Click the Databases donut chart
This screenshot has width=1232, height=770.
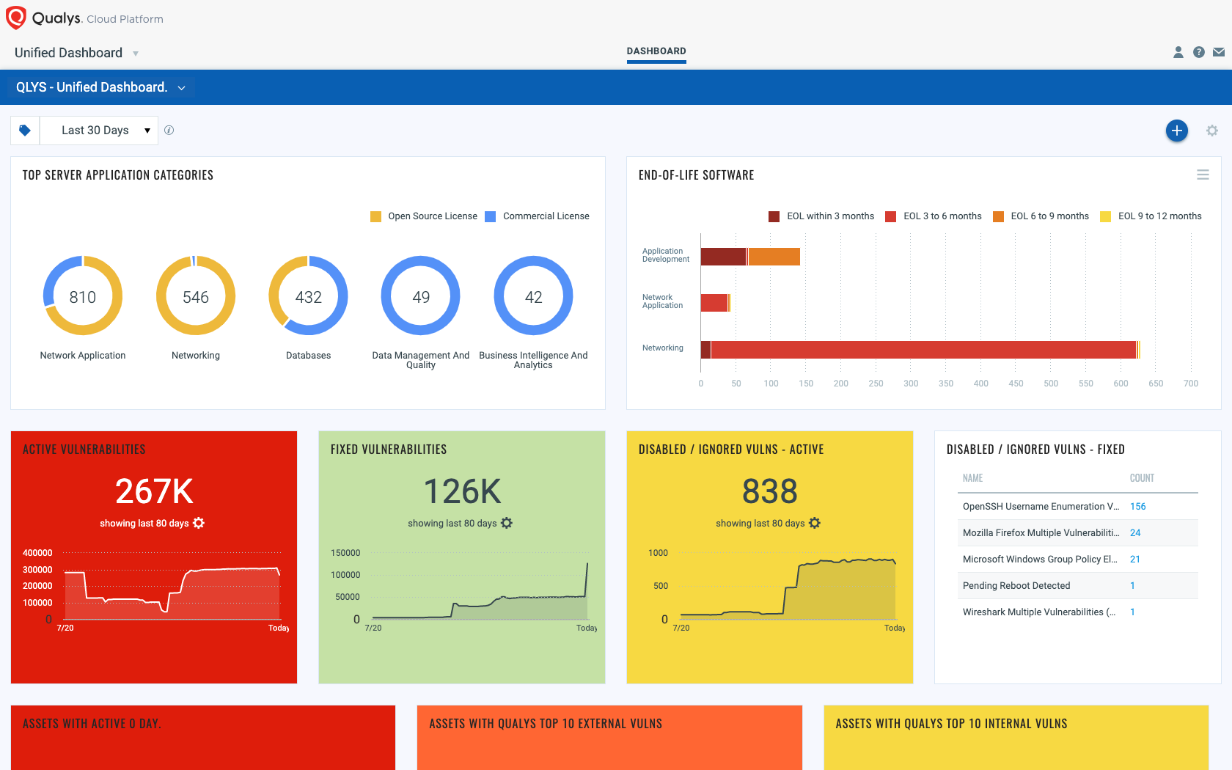pyautogui.click(x=308, y=296)
